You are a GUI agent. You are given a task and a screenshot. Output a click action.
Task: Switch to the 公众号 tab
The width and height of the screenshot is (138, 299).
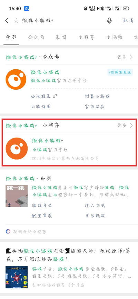tap(36, 37)
